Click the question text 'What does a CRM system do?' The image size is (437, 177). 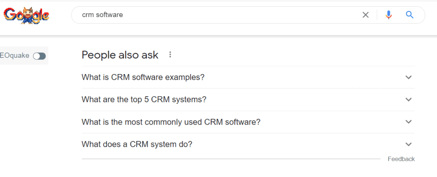(137, 144)
